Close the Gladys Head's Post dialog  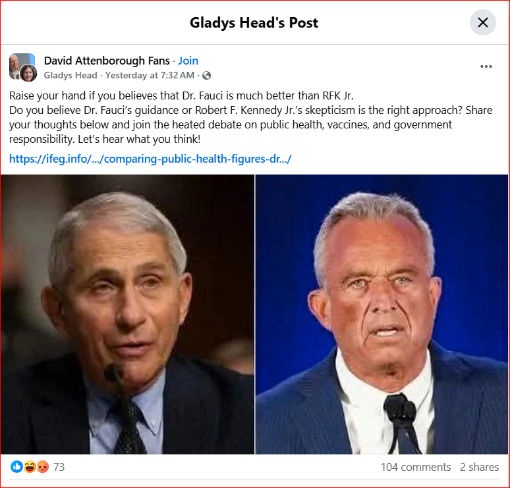pos(482,22)
